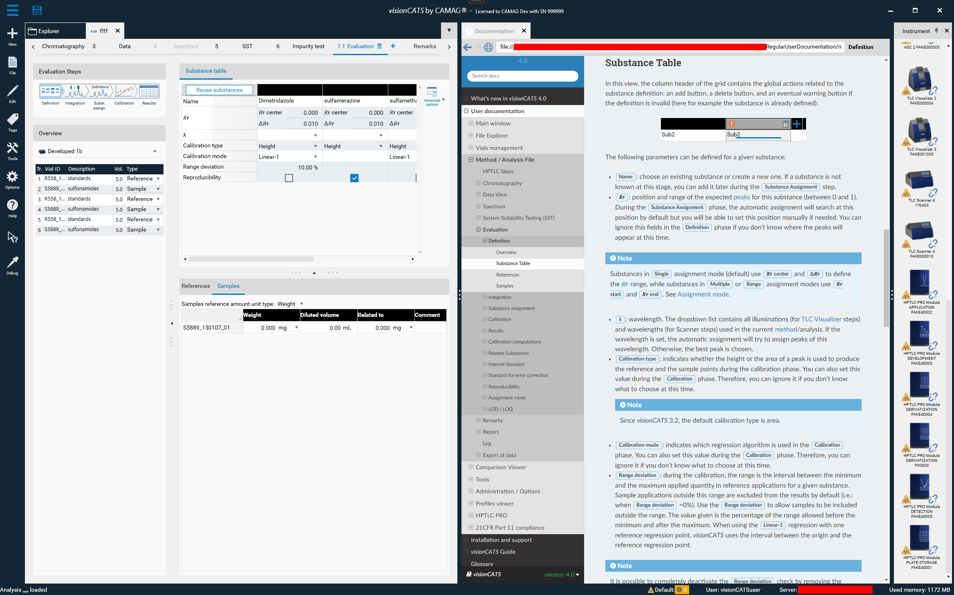Image resolution: width=954 pixels, height=595 pixels.
Task: Open Calibration mode dropdown for Dimetridazole
Action: point(315,157)
